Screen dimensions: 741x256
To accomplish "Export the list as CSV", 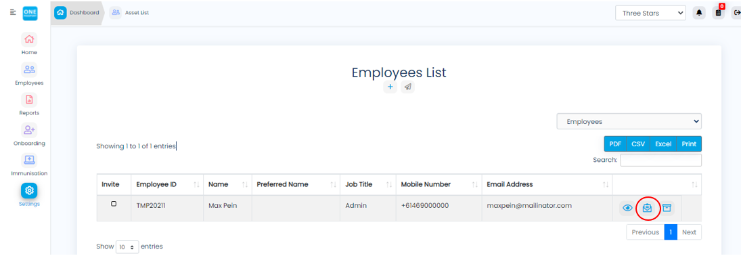I will [638, 144].
